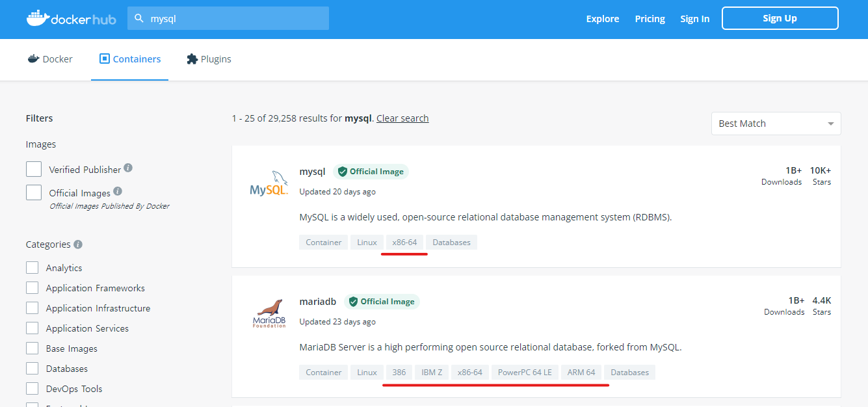Click the Categories info icon
The height and width of the screenshot is (407, 868).
78,244
